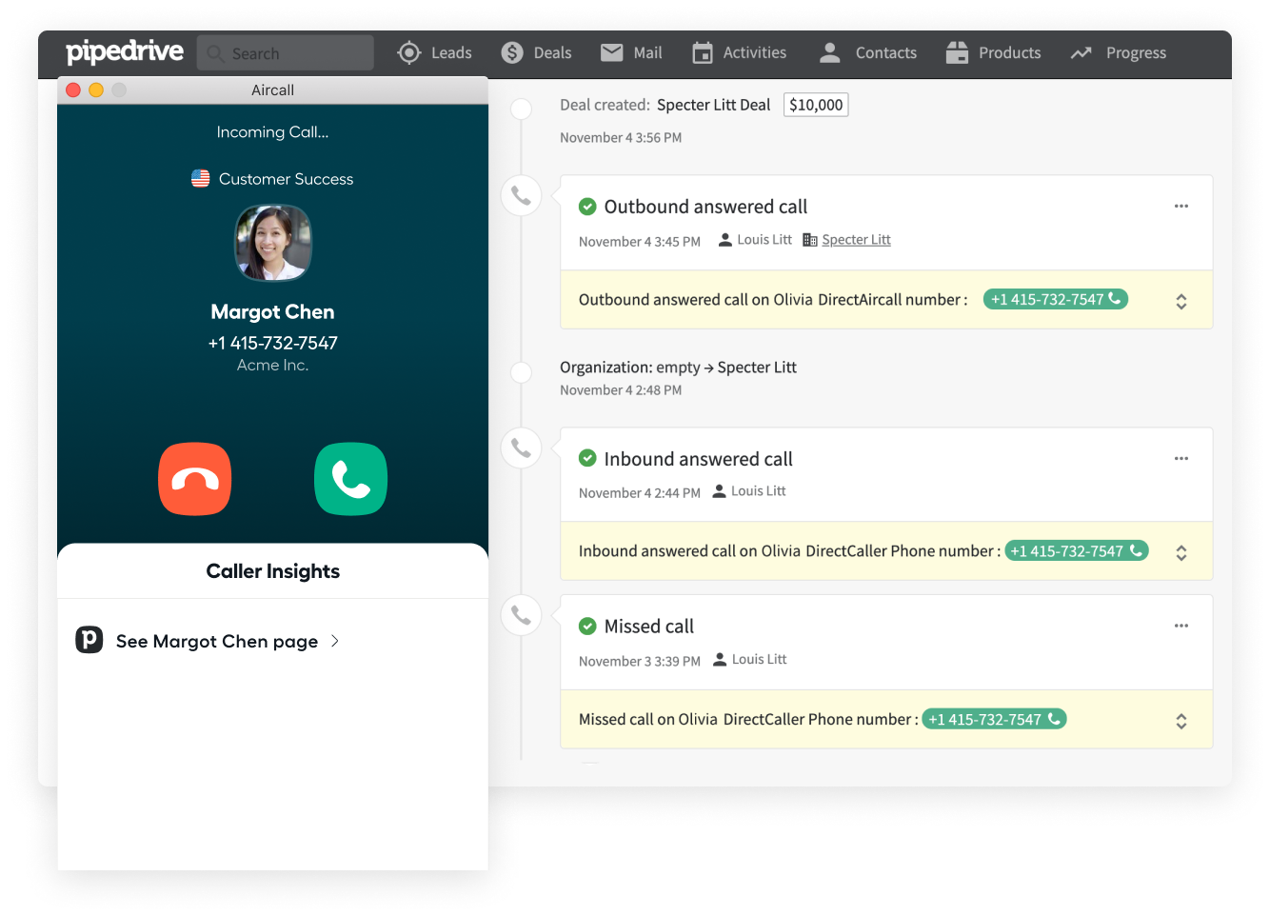Click the Deals dollar icon
Image resolution: width=1270 pixels, height=916 pixels.
pyautogui.click(x=512, y=53)
